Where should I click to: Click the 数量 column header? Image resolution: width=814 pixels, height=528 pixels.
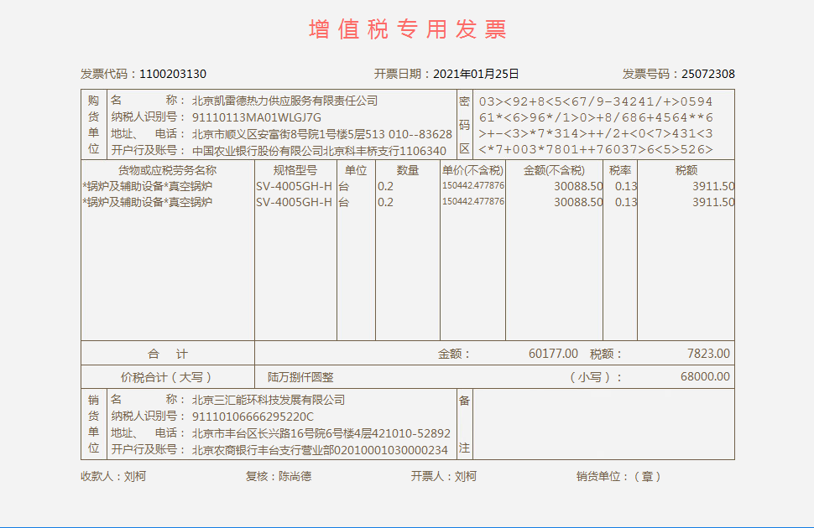408,170
